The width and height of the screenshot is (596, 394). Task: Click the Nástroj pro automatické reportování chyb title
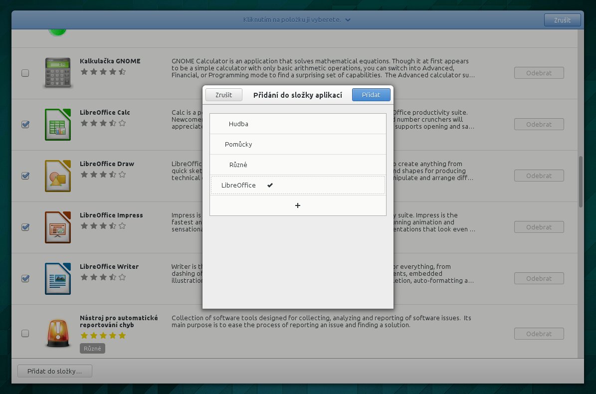[x=119, y=321]
